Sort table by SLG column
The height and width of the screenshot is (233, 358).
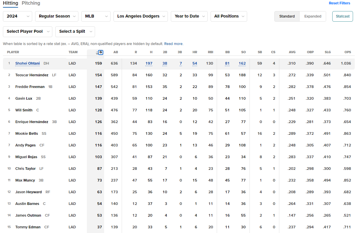pos(328,52)
